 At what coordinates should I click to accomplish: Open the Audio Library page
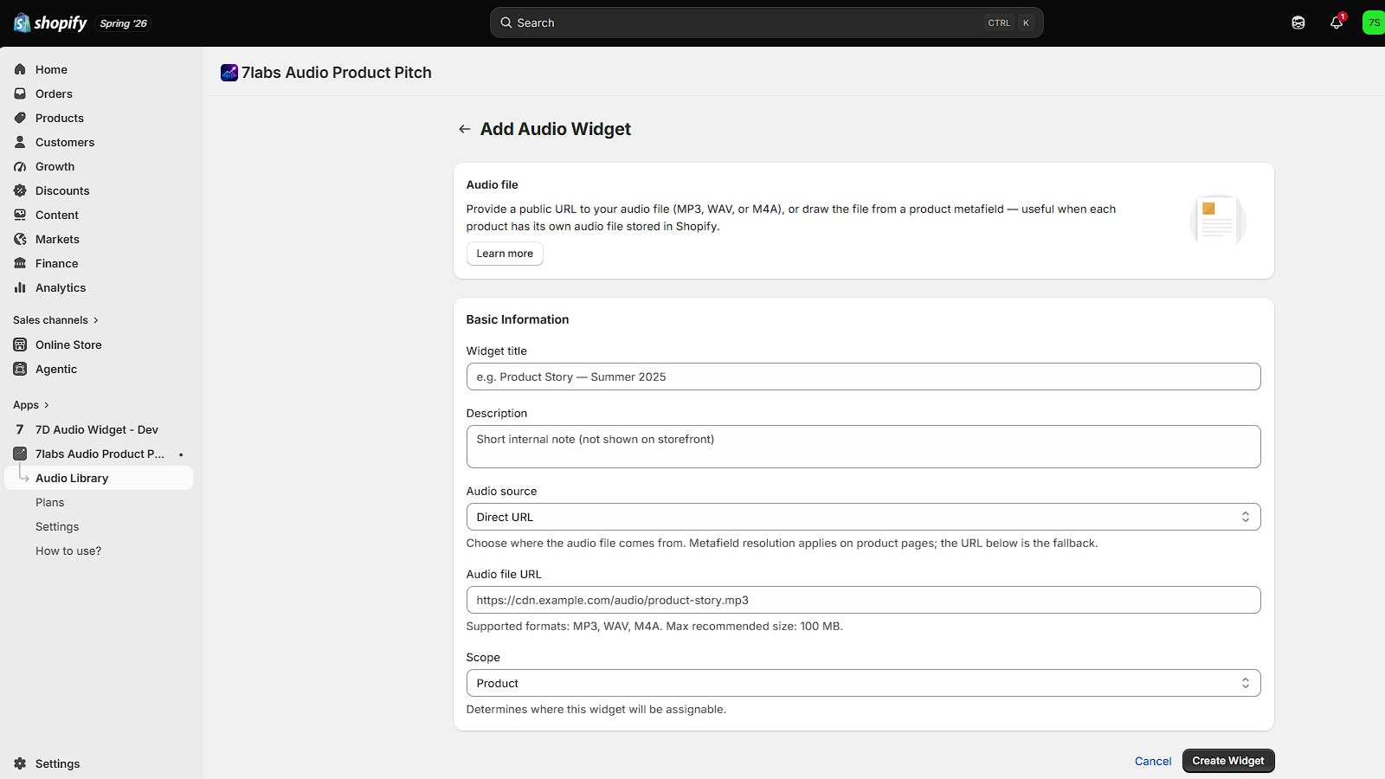coord(99,478)
